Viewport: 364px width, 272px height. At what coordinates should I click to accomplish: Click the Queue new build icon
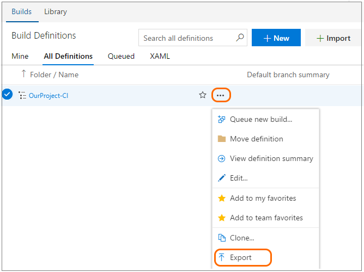tap(221, 119)
